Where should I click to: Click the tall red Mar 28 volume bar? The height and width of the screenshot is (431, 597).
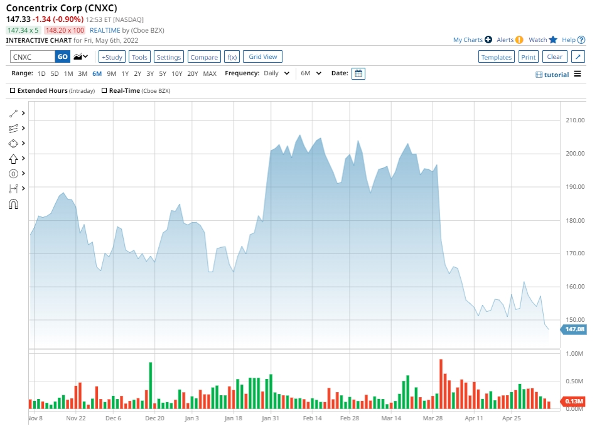(441, 384)
